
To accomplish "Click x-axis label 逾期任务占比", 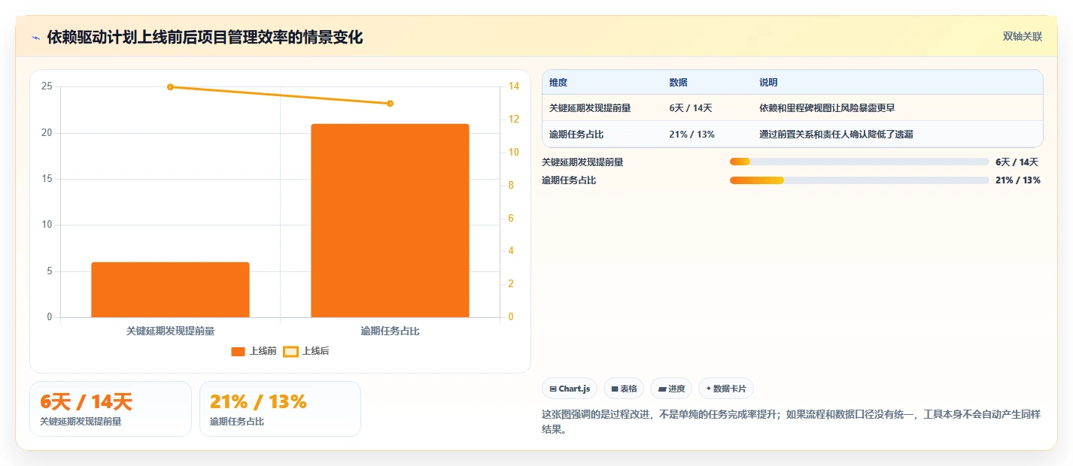I will [x=390, y=331].
